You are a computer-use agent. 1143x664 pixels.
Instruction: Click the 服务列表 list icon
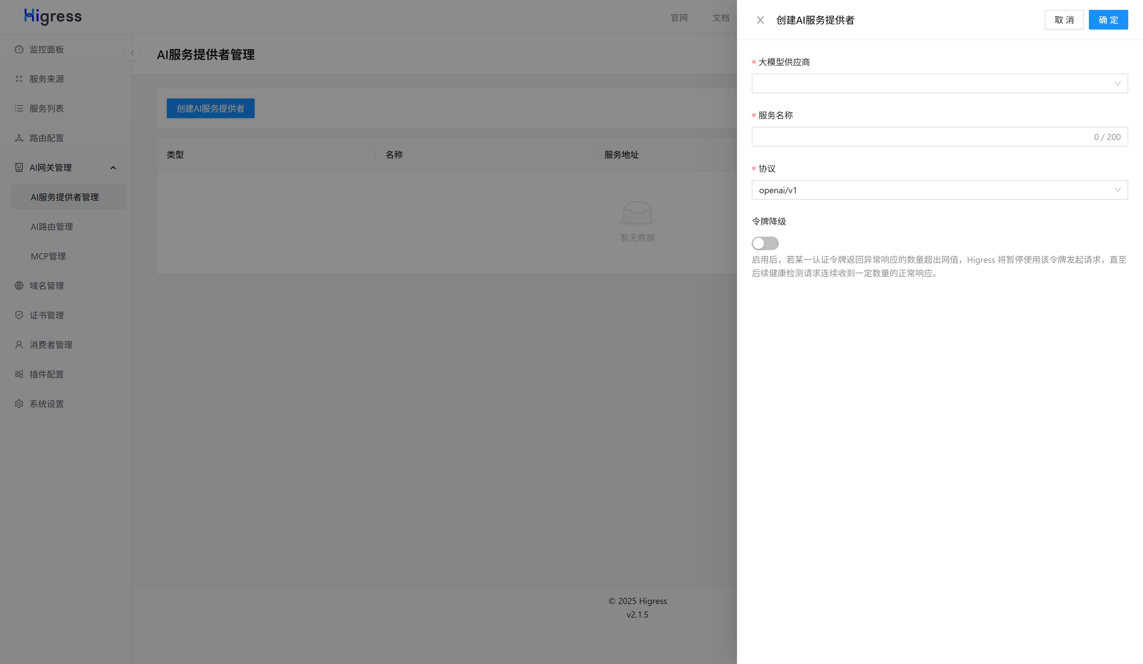(18, 108)
